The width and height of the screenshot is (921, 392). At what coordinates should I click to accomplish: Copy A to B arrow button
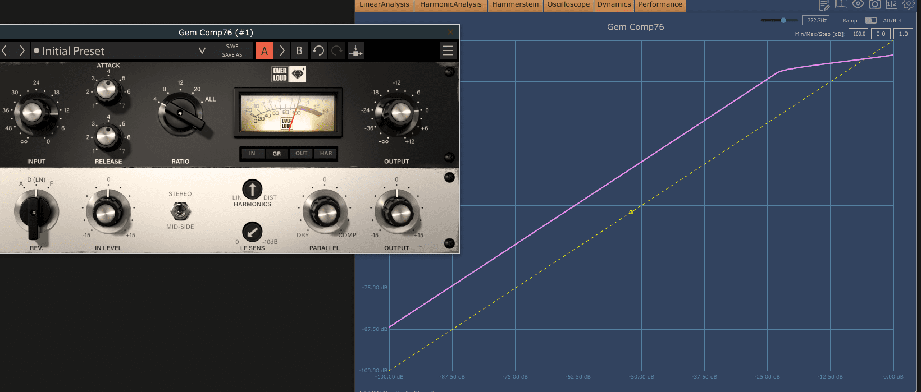point(282,50)
